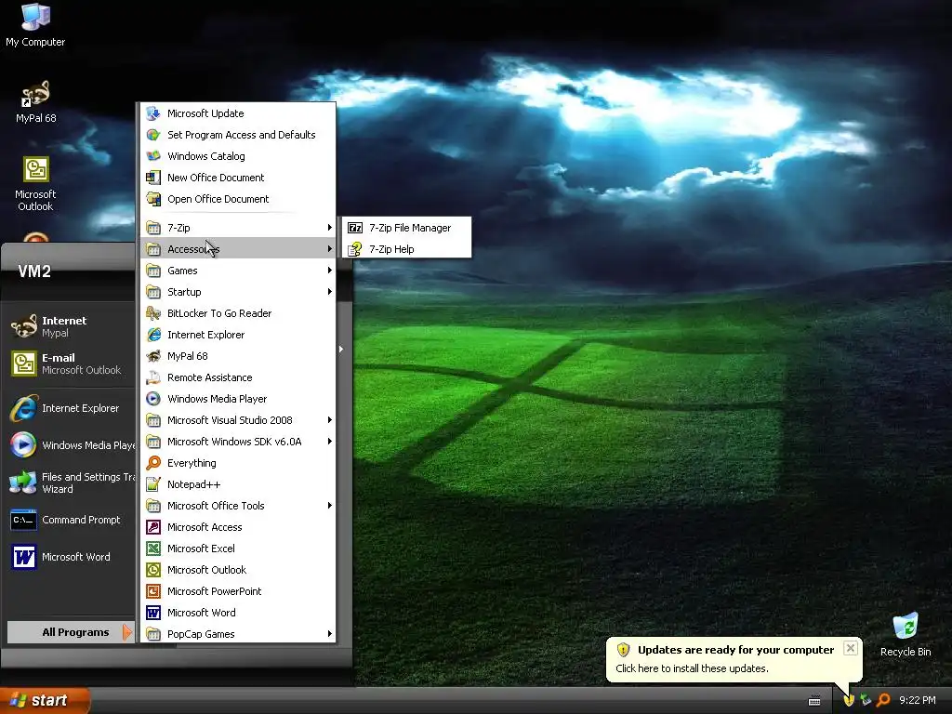Expand the Microsoft Visual Studio 2008 submenu arrow

(x=330, y=420)
